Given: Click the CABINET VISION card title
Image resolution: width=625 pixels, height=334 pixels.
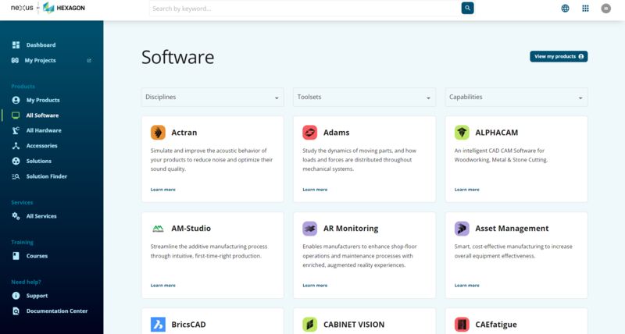Looking at the screenshot, I should 354,325.
